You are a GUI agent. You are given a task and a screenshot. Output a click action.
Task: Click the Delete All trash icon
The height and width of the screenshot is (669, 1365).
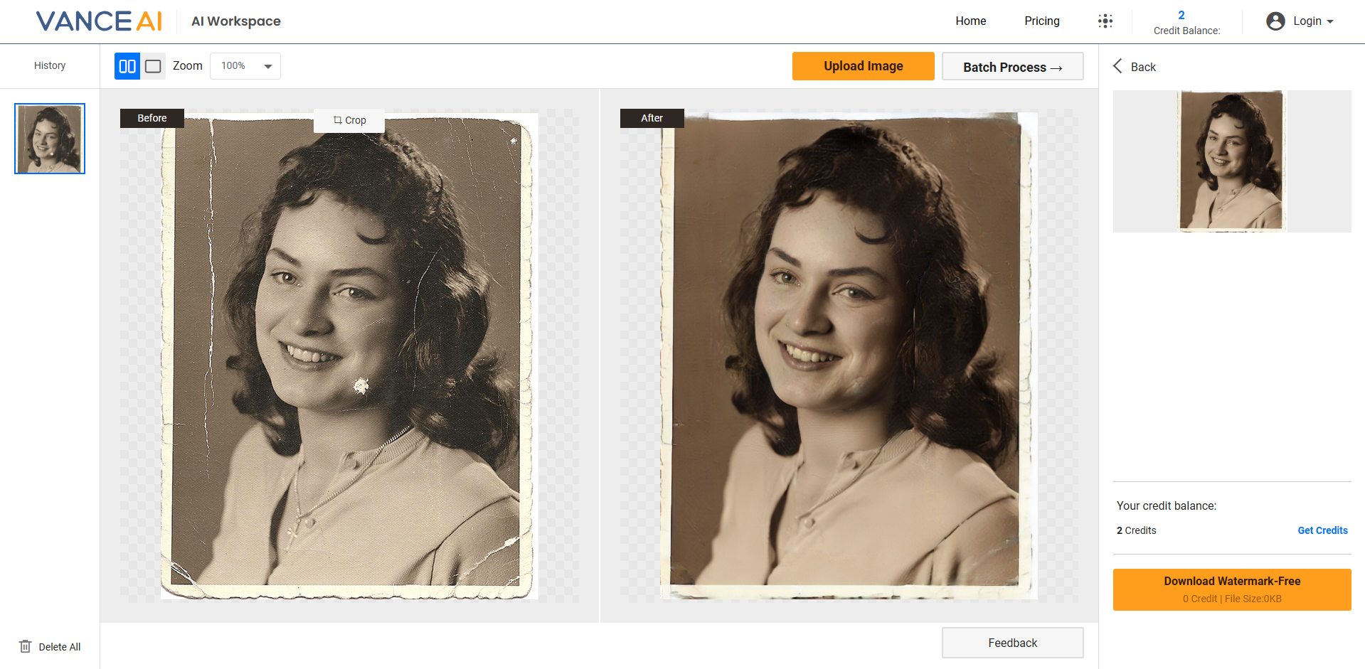coord(26,646)
